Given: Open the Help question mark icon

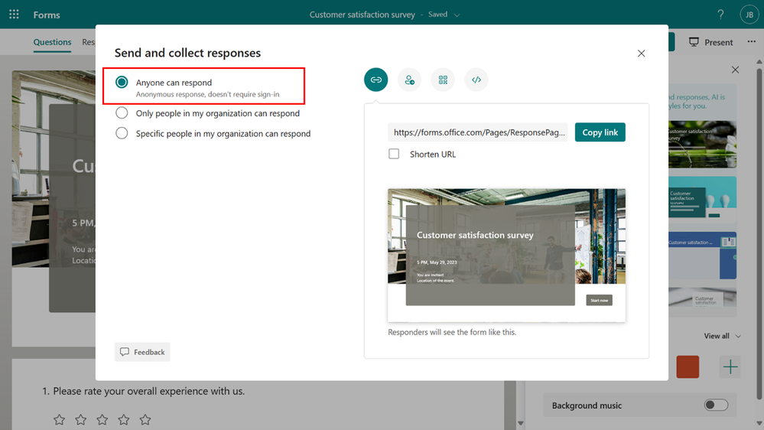Looking at the screenshot, I should (720, 15).
